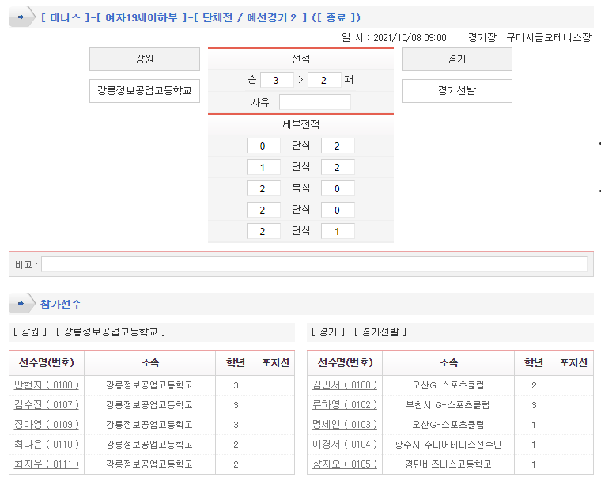
Task: Click 복식 label in detailed results
Action: [300, 188]
